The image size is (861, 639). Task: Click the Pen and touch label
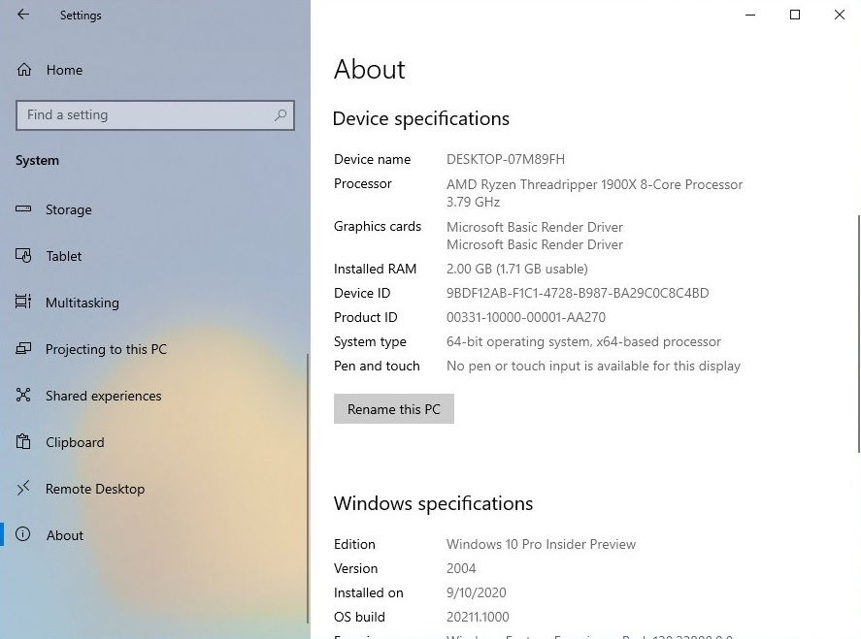tap(376, 366)
